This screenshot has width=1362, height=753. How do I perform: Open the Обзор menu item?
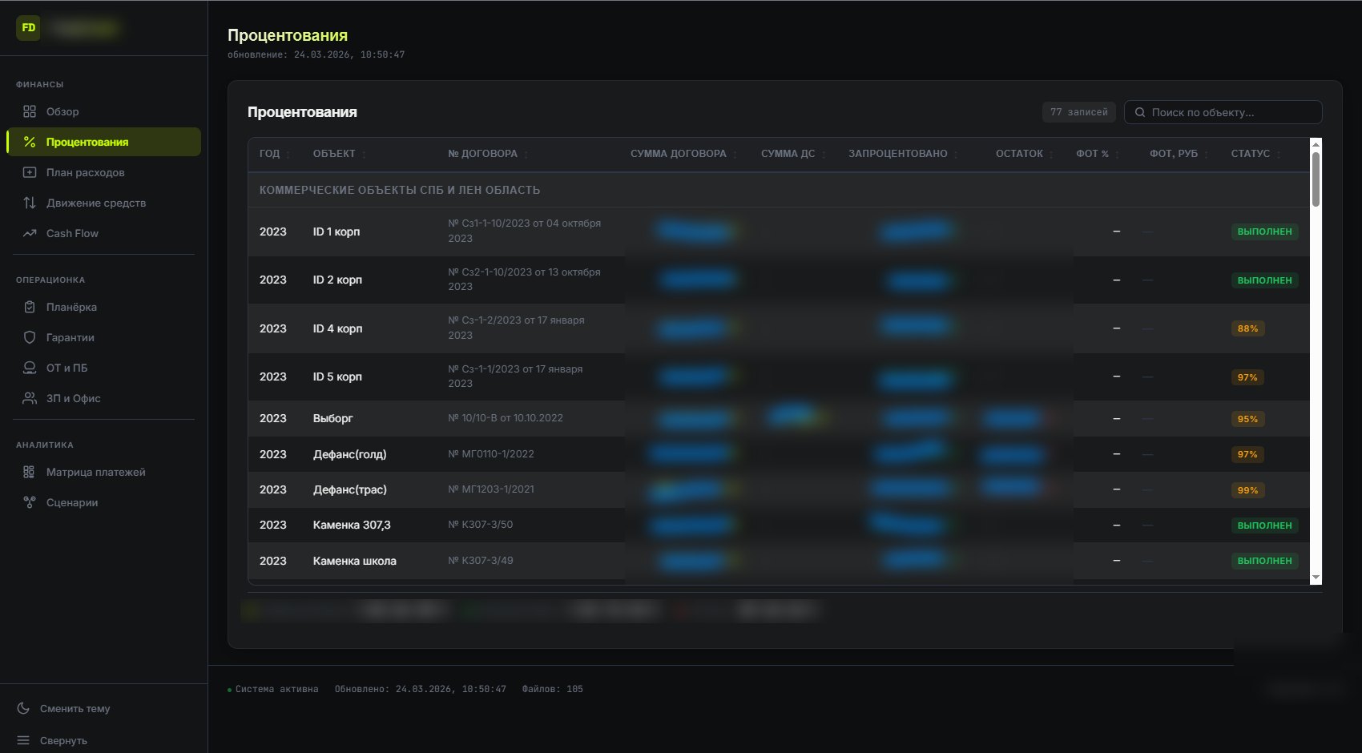coord(103,111)
